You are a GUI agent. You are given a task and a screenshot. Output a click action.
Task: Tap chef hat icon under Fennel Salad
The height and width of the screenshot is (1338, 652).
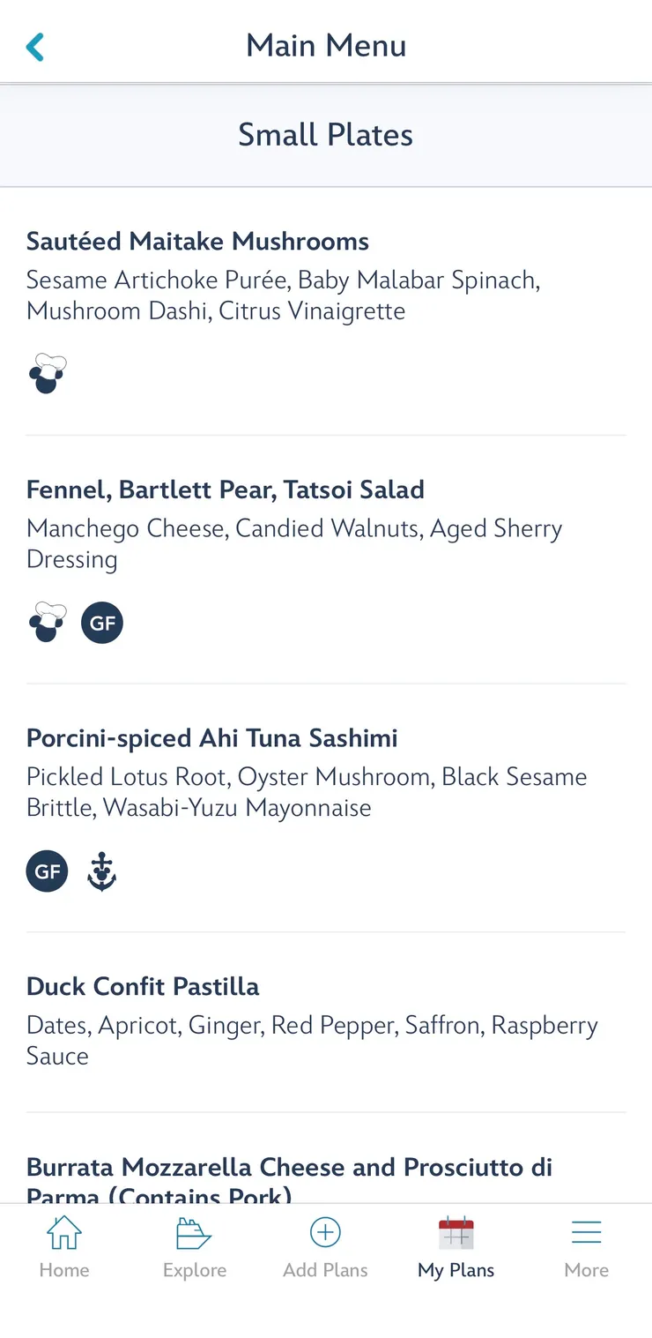click(48, 623)
